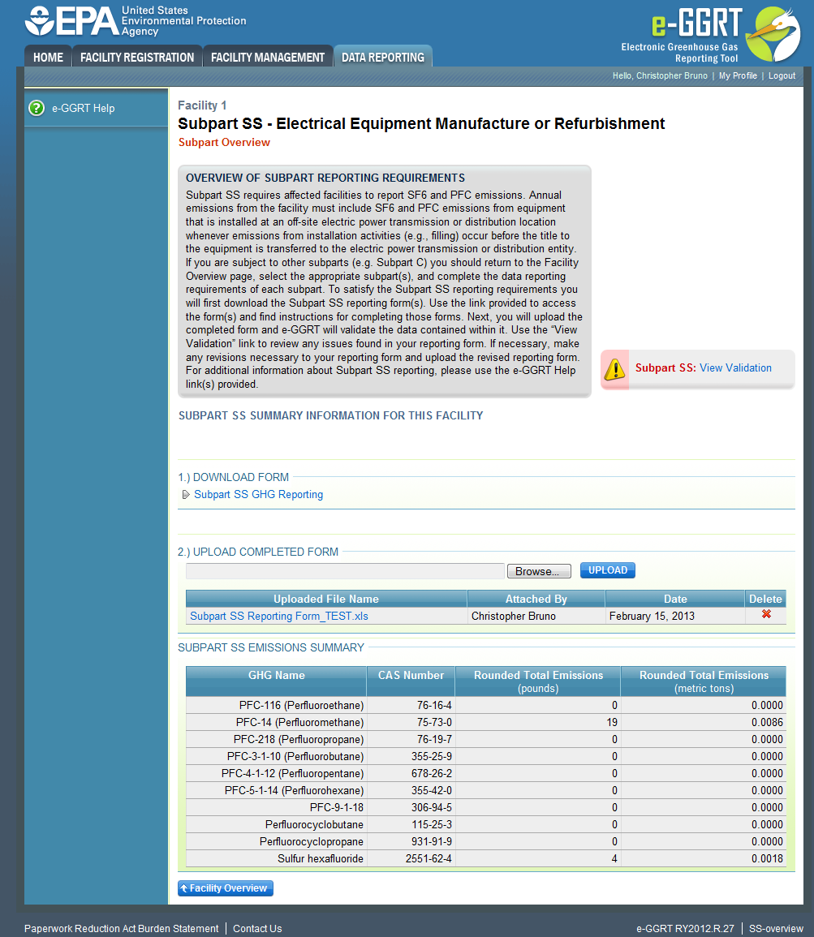This screenshot has width=814, height=937.
Task: Click the Browse... button
Action: pyautogui.click(x=539, y=571)
